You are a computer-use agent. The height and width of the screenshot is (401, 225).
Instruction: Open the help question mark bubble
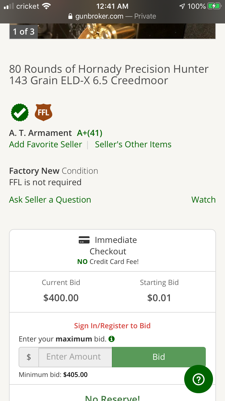click(x=198, y=379)
